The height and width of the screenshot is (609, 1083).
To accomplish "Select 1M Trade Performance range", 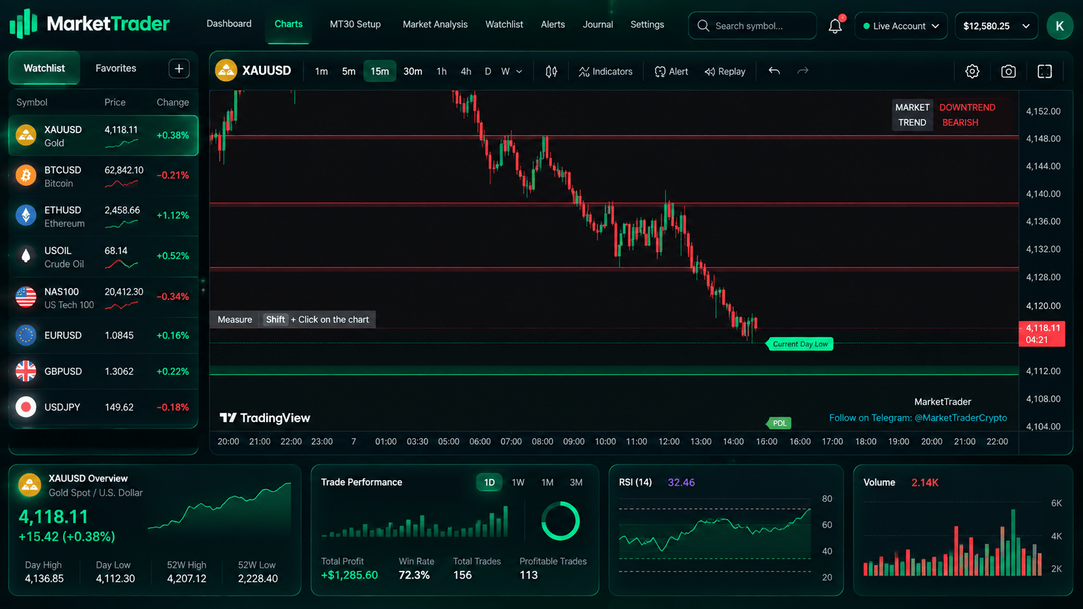I will tap(547, 482).
